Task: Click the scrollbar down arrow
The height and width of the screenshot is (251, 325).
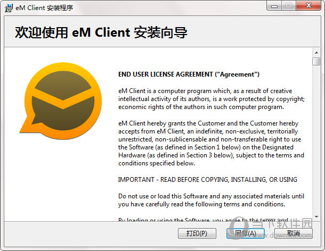Action: [x=316, y=216]
